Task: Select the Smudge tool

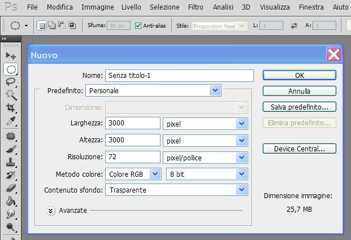Action: pos(11,214)
